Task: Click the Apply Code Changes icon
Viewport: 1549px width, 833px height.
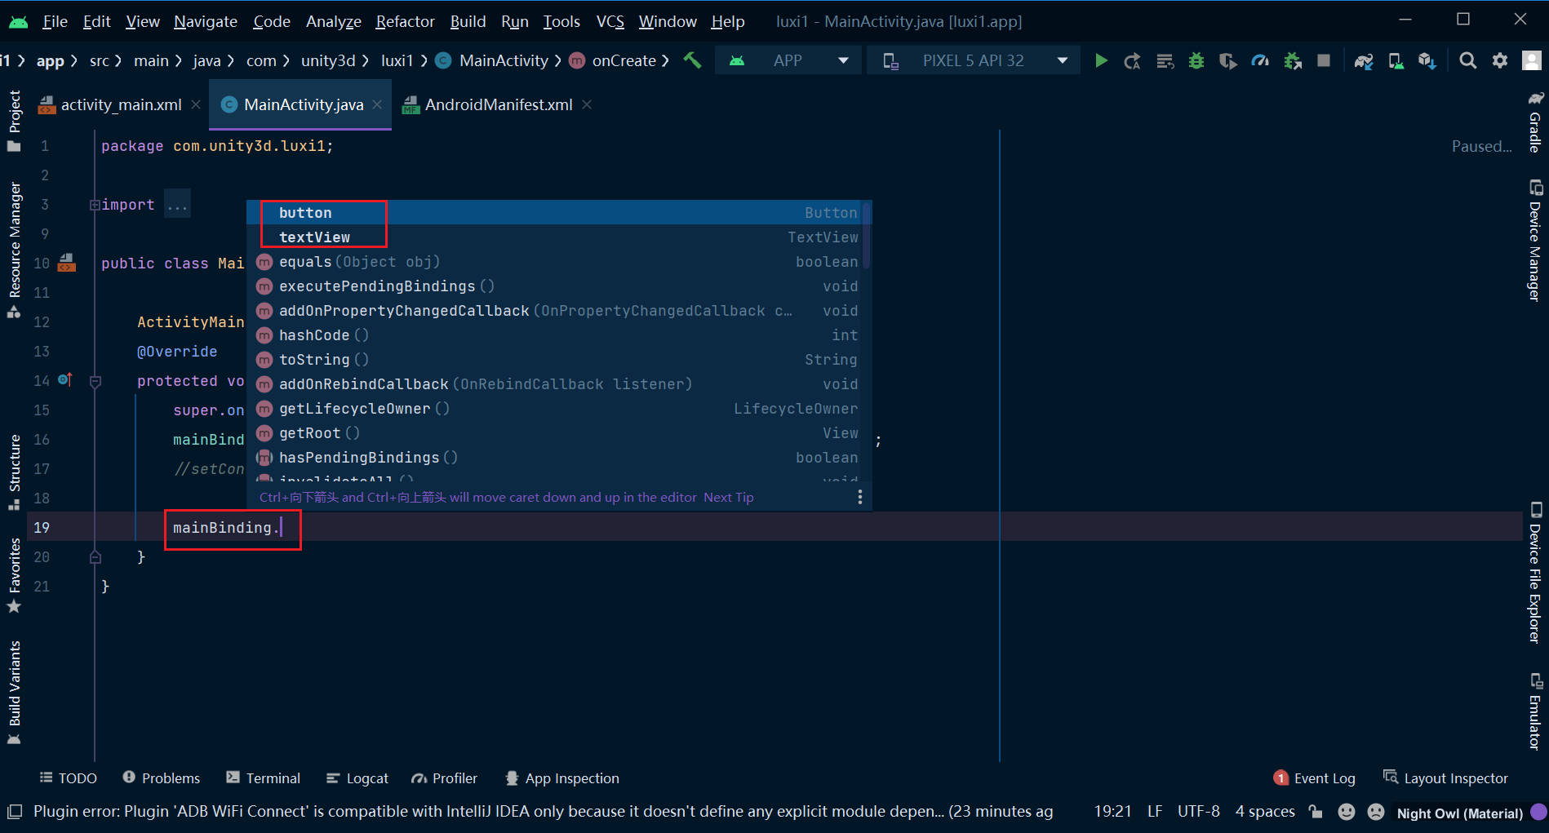Action: point(1165,60)
